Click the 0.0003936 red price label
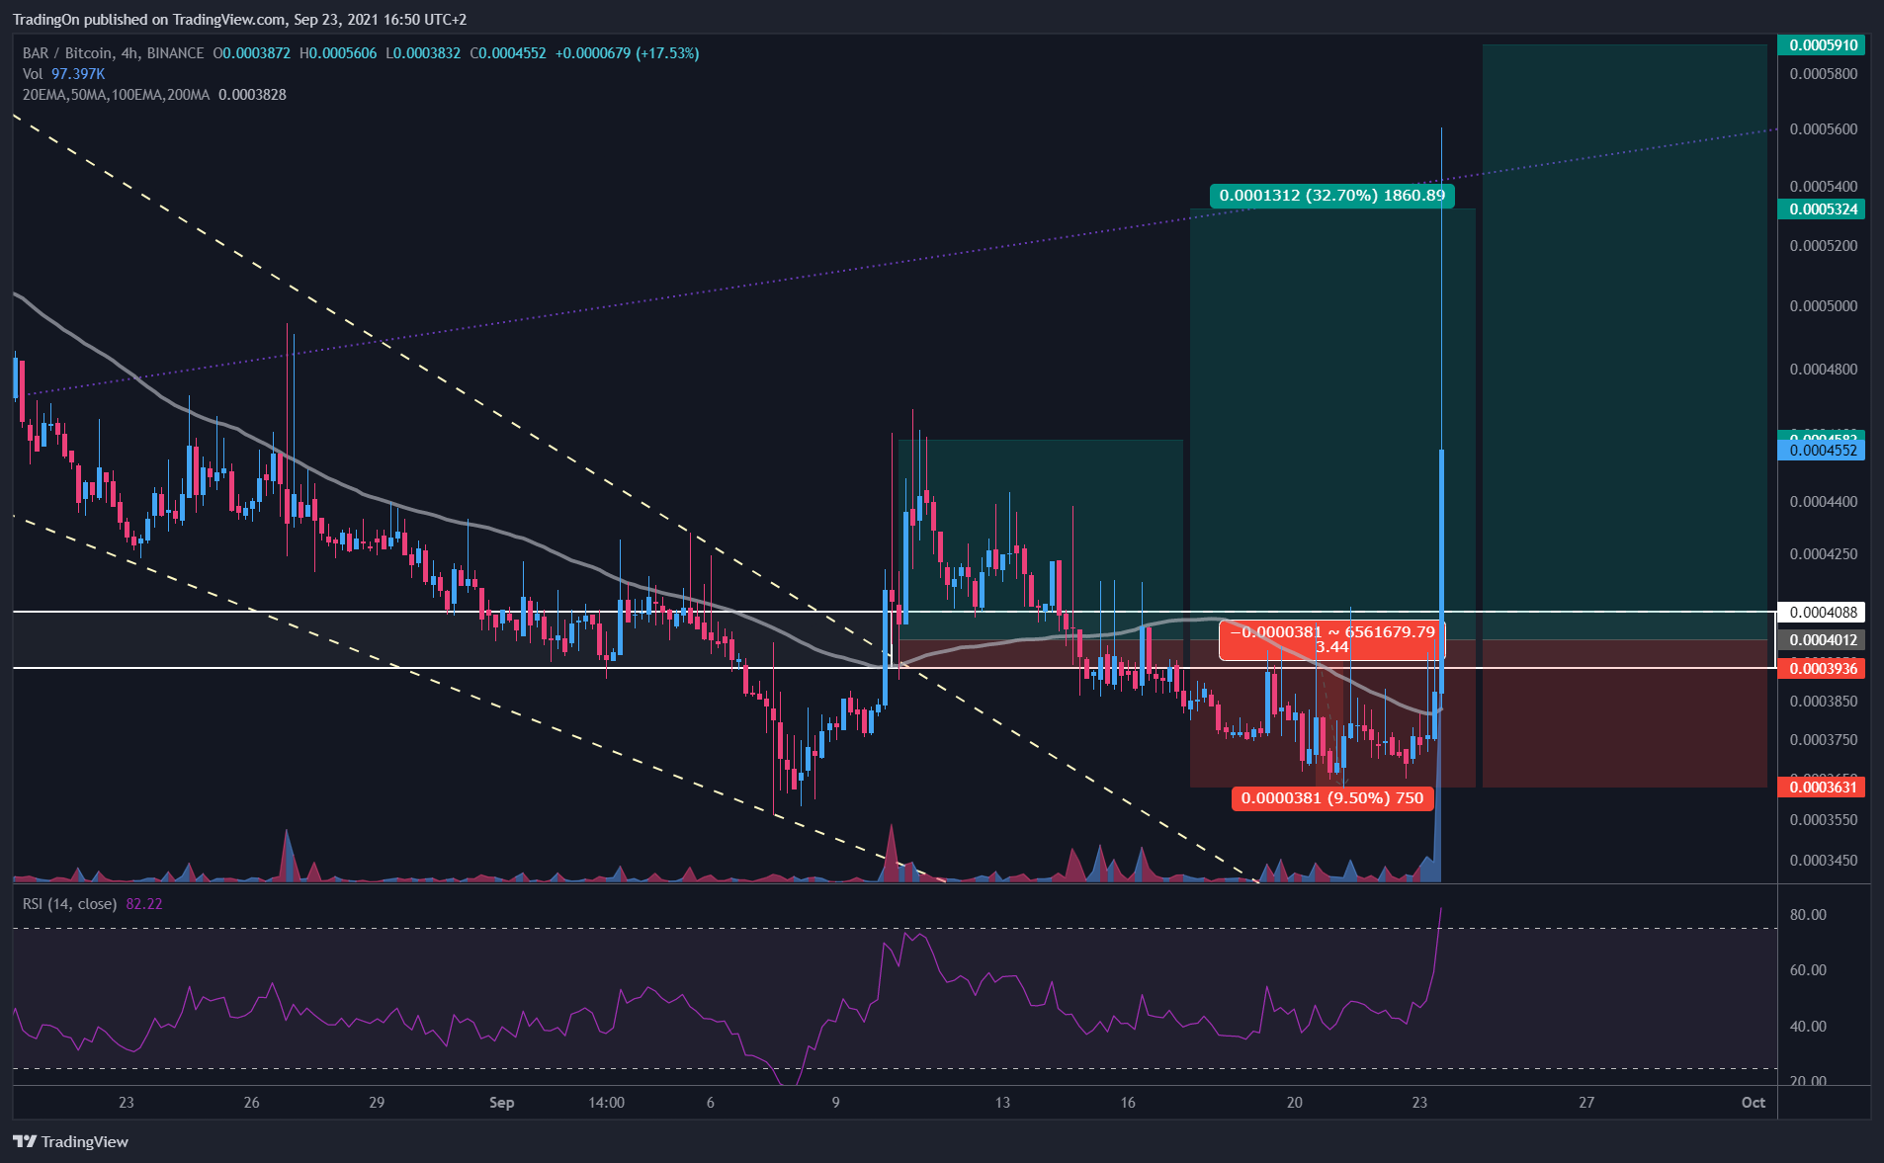1884x1163 pixels. [x=1823, y=669]
